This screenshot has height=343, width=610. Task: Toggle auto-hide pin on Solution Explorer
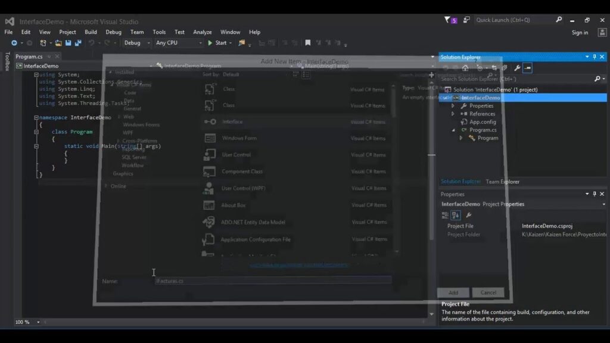point(595,57)
